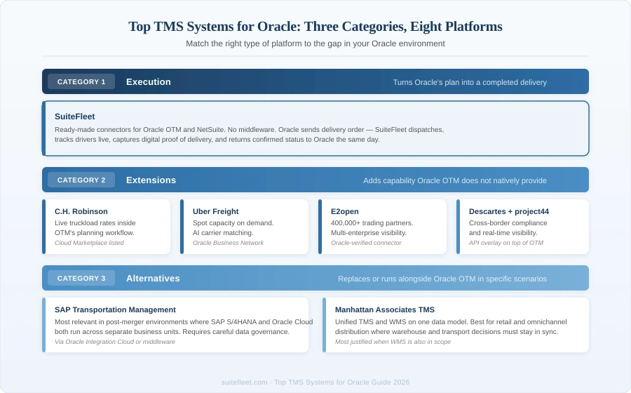
Task: Click 'Oracle Business Network' note
Action: click(x=228, y=243)
